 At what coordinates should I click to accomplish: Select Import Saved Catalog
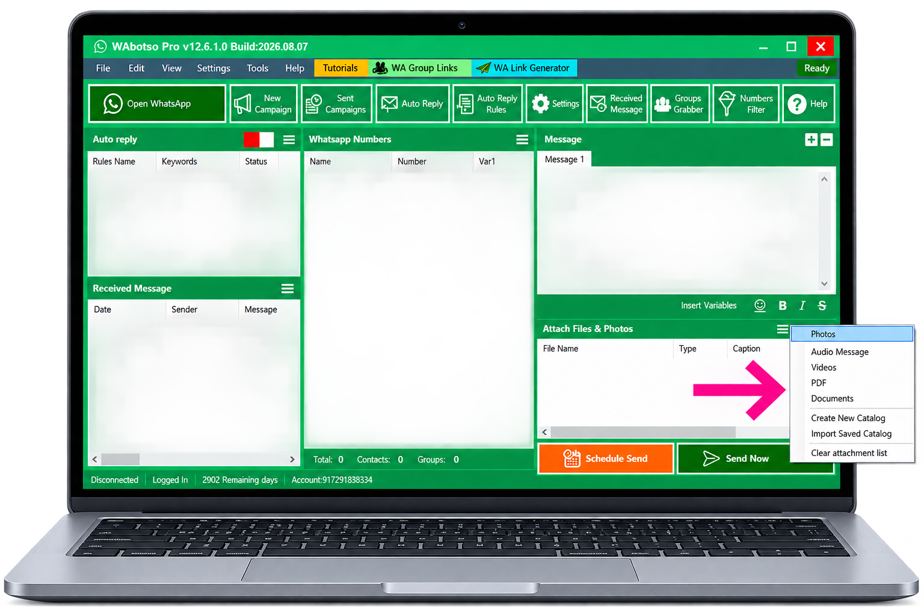click(x=852, y=434)
